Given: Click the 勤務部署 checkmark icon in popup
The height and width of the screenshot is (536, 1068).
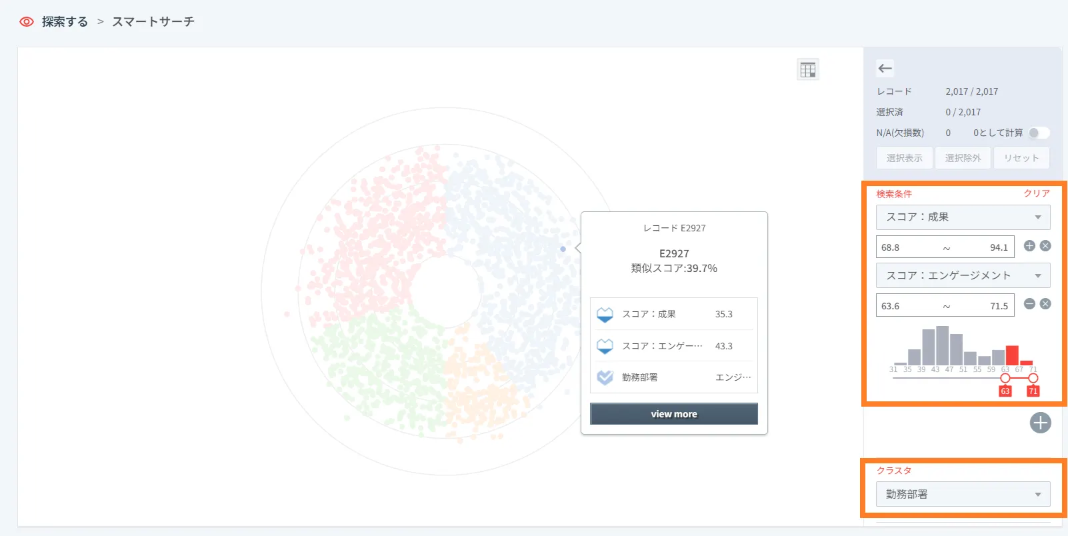Looking at the screenshot, I should click(605, 377).
